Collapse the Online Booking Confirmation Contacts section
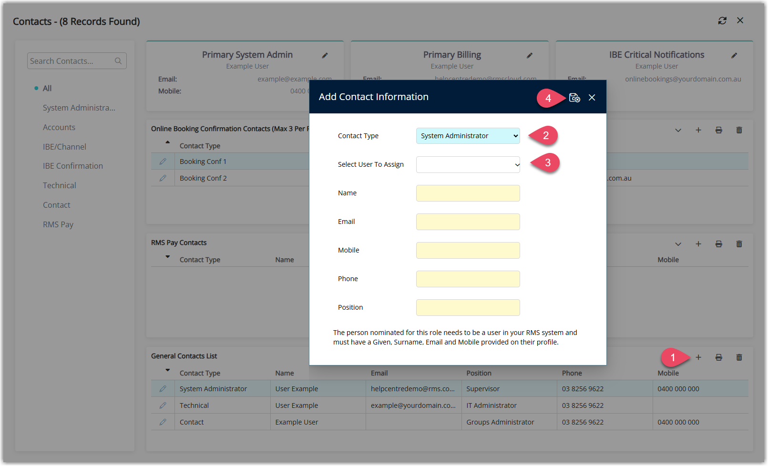Image resolution: width=768 pixels, height=466 pixels. (678, 130)
